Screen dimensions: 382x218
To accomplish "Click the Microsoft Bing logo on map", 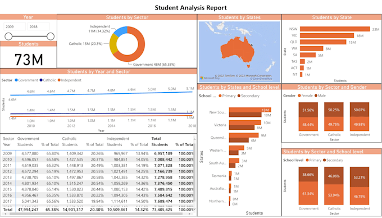I will [210, 78].
